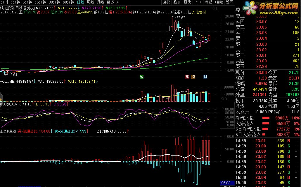
Task: Click the 买~流通占比: 104.68 label
Action: click(x=35, y=131)
